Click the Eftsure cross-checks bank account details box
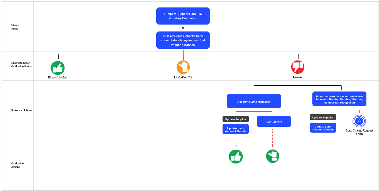The height and width of the screenshot is (191, 379). tap(183, 40)
